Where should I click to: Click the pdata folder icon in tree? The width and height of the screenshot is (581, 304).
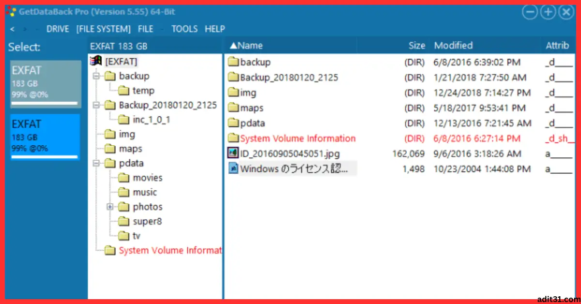point(111,163)
